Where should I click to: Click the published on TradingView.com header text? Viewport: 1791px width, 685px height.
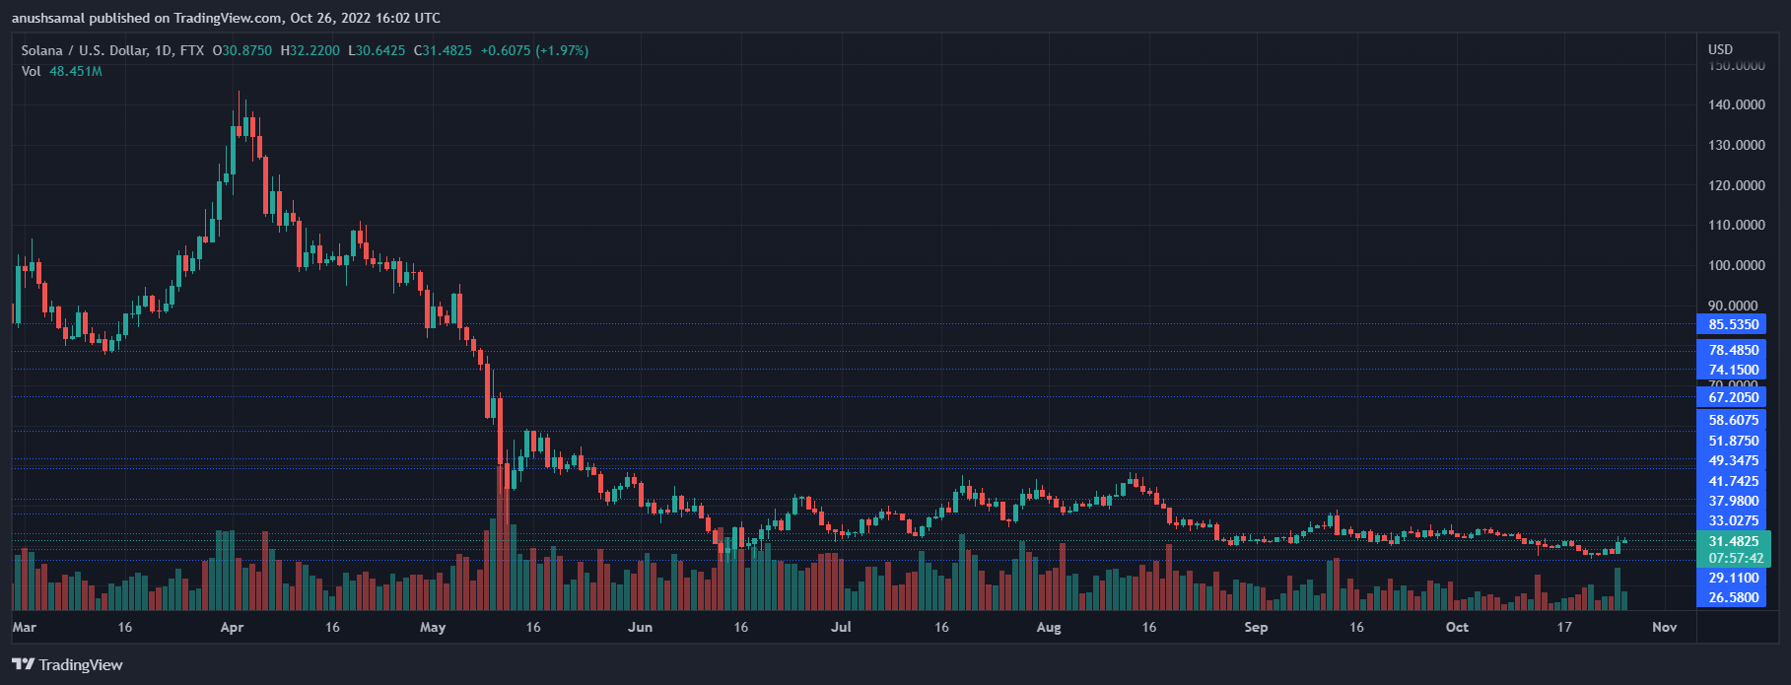pos(226,18)
